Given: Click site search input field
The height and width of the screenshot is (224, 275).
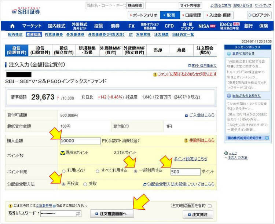Looking at the screenshot, I should [x=162, y=5].
